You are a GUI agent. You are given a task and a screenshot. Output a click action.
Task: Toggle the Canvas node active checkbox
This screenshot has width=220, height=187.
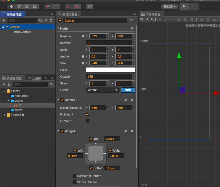(x=60, y=21)
